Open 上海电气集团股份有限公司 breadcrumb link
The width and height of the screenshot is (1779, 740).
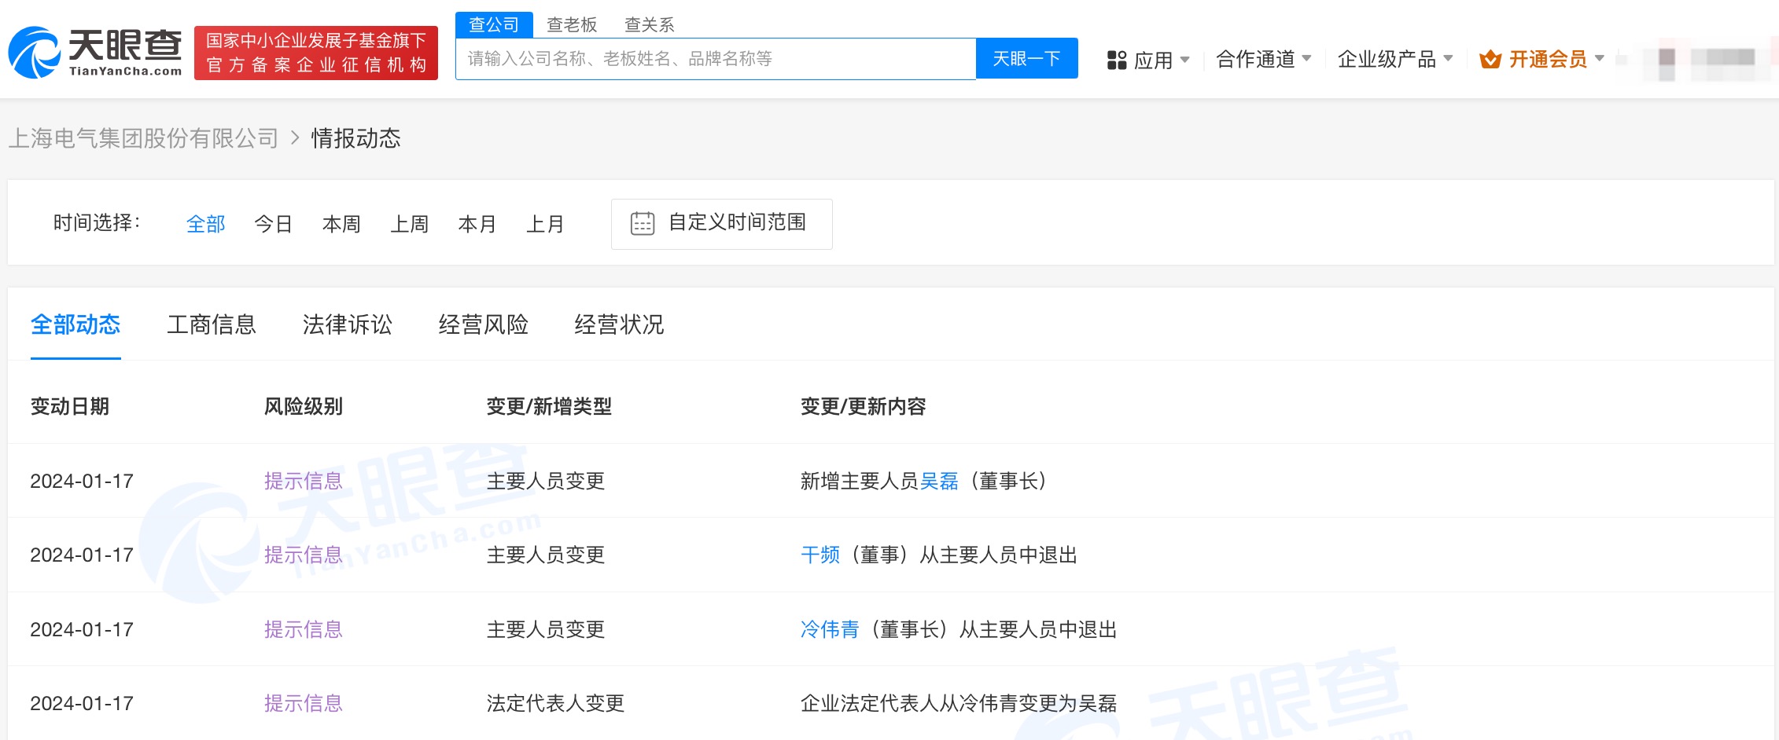pos(144,138)
